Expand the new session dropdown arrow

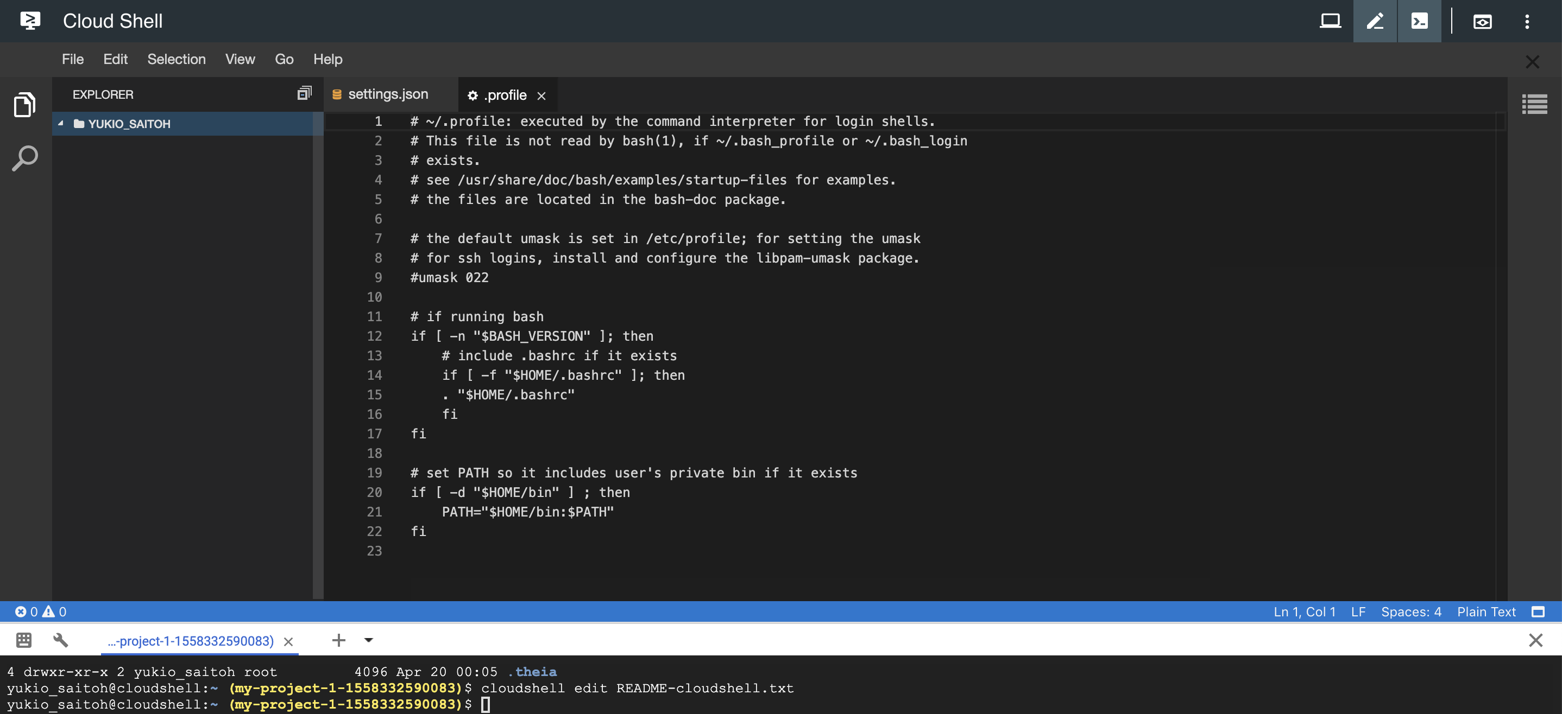pos(368,640)
